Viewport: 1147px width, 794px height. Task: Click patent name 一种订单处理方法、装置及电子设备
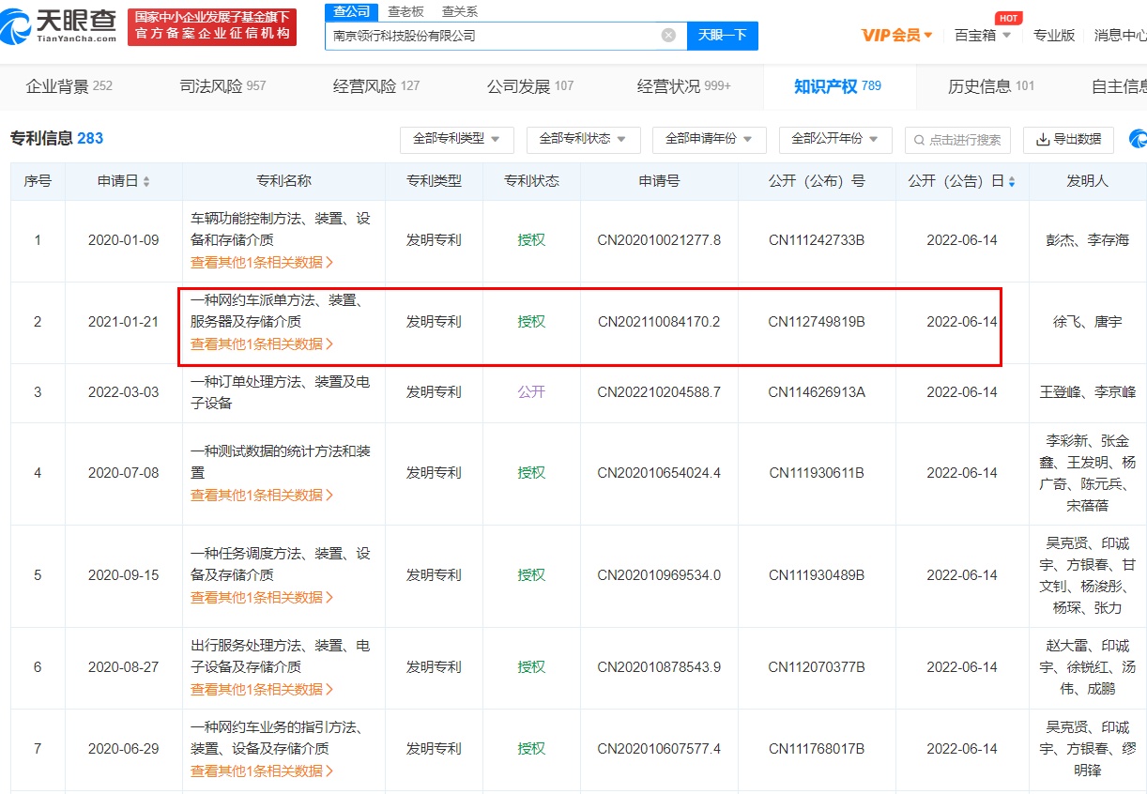(x=280, y=392)
